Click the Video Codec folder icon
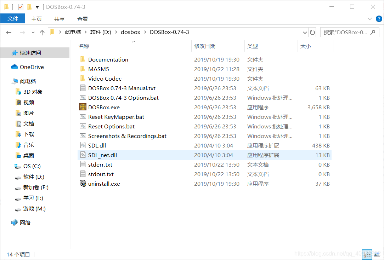The image size is (384, 260). click(83, 79)
